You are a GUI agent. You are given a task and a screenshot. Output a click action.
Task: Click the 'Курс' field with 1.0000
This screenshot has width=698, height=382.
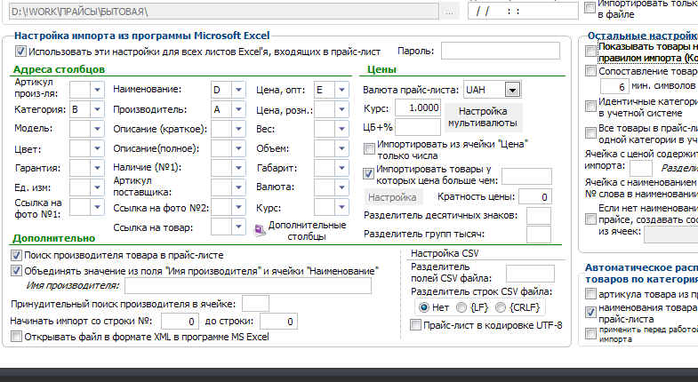(x=418, y=108)
